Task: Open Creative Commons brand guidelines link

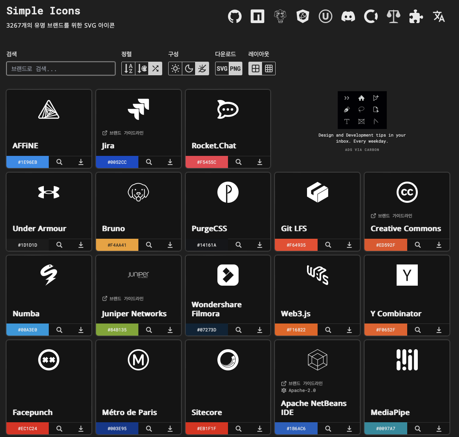Action: [x=391, y=216]
